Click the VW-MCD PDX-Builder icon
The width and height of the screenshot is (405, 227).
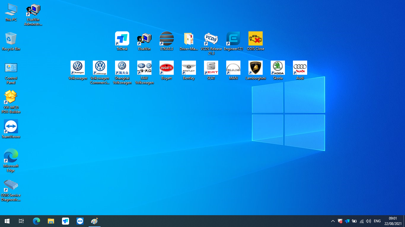[x=11, y=97]
